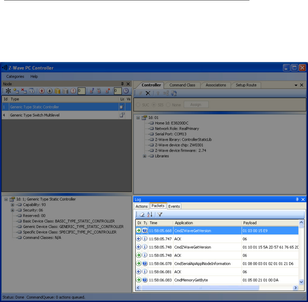Open the tab list dropdown arrow
Image resolution: width=308 pixels, height=302 pixels.
pyautogui.click(x=296, y=85)
